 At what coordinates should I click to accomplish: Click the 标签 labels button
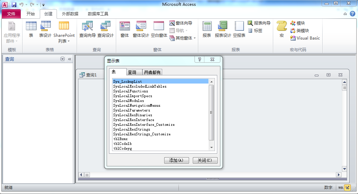click(x=255, y=31)
